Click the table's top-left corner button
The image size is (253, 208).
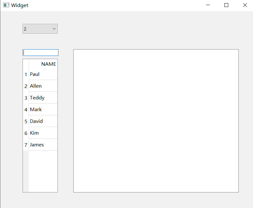click(x=26, y=64)
